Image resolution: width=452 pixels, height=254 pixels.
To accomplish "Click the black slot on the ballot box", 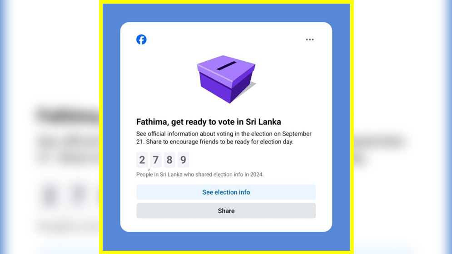I will [x=226, y=66].
